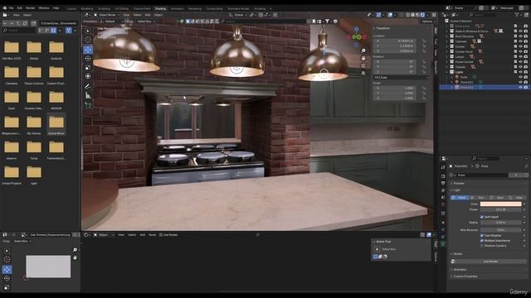Click the Move tool in the image editor toolbar
This screenshot has width=531, height=298.
pos(7,269)
